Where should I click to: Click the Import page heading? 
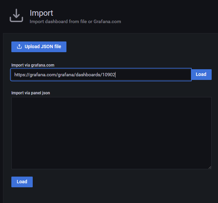point(41,13)
